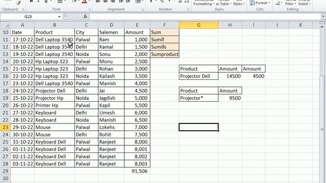This screenshot has height=183, width=326.
Task: Click the Sumifs cell
Action: pos(165,47)
